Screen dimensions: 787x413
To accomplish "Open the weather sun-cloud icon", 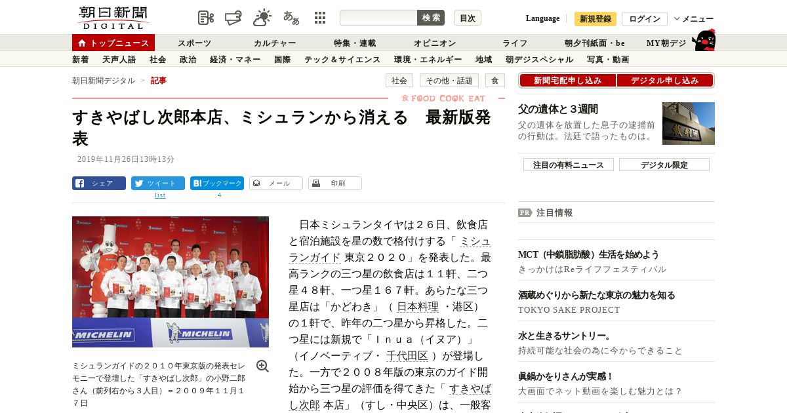I will pyautogui.click(x=262, y=18).
